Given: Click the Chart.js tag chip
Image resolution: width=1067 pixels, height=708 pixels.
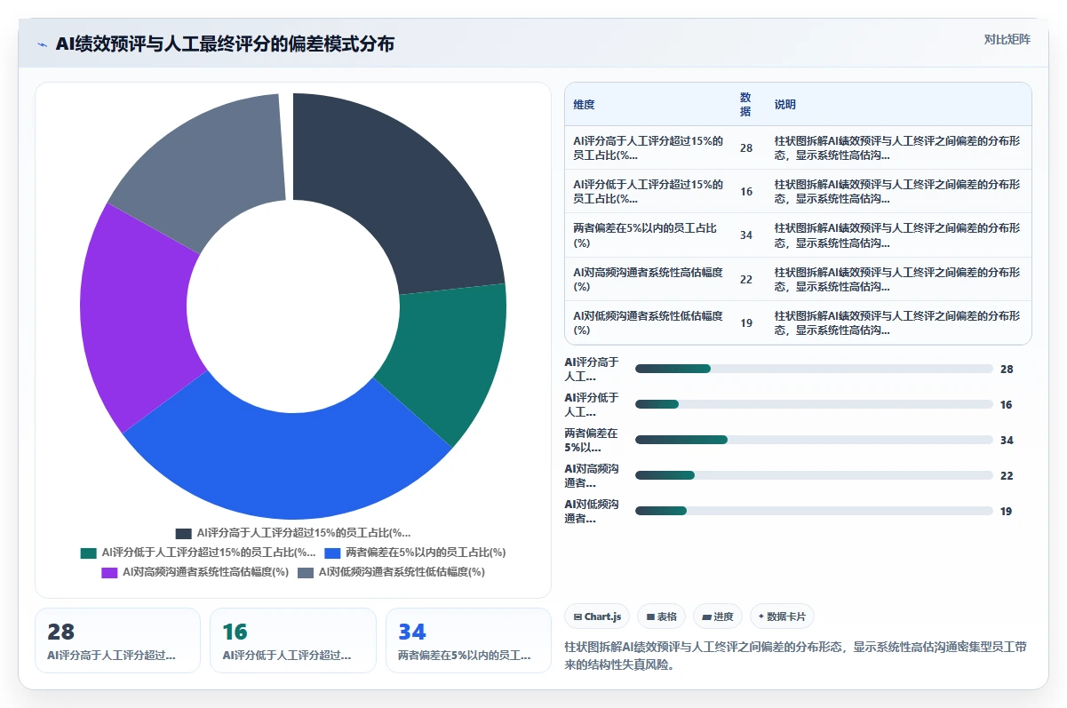Looking at the screenshot, I should (x=597, y=617).
